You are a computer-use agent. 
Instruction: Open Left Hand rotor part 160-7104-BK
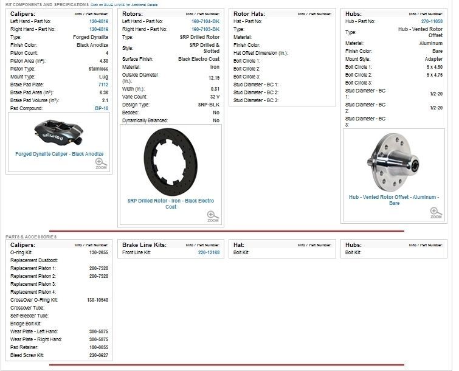click(x=205, y=21)
